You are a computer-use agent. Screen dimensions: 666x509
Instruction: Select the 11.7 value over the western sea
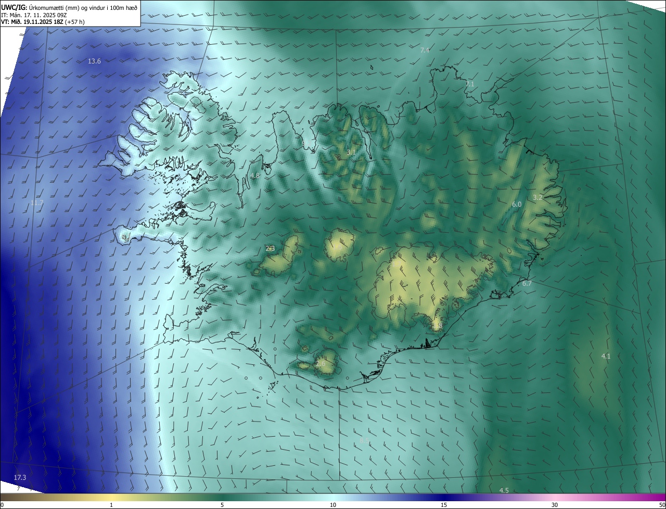[x=37, y=203]
